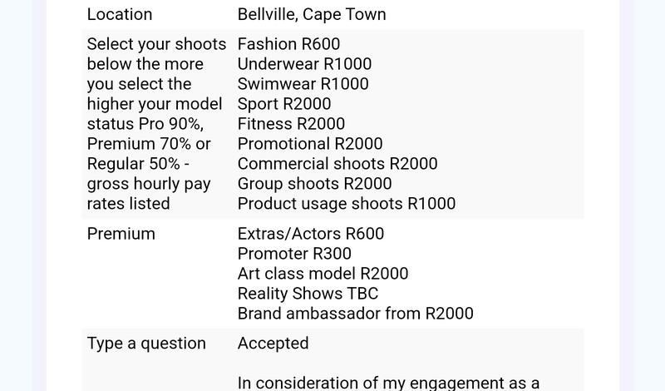Select the Sport R2000 line
Viewport: 665px width, 391px height.
[284, 104]
